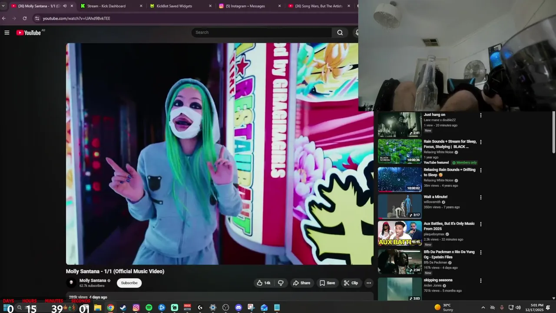Dislike the video with thumbs down

point(281,283)
